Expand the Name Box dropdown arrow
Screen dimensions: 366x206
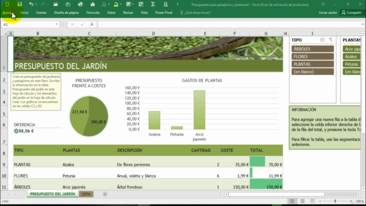57,24
